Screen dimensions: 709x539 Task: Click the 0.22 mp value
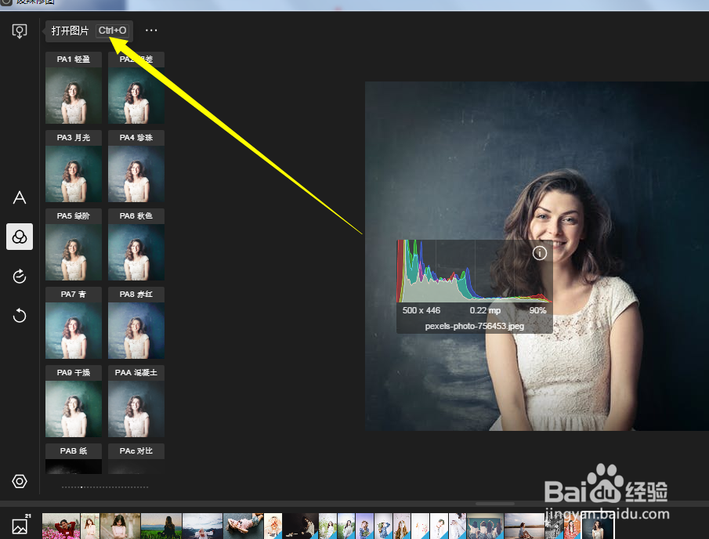coord(485,310)
